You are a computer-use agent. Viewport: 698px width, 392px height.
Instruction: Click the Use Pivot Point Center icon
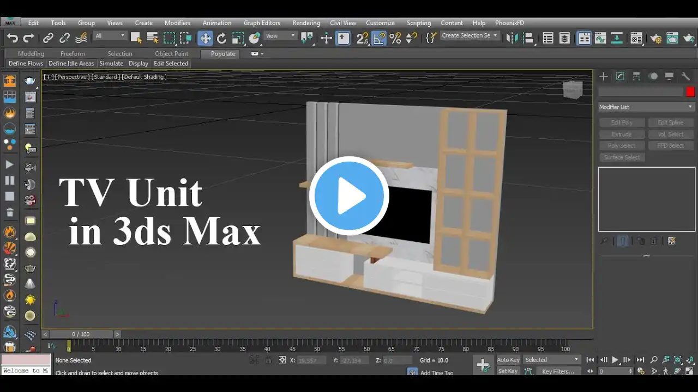(307, 38)
